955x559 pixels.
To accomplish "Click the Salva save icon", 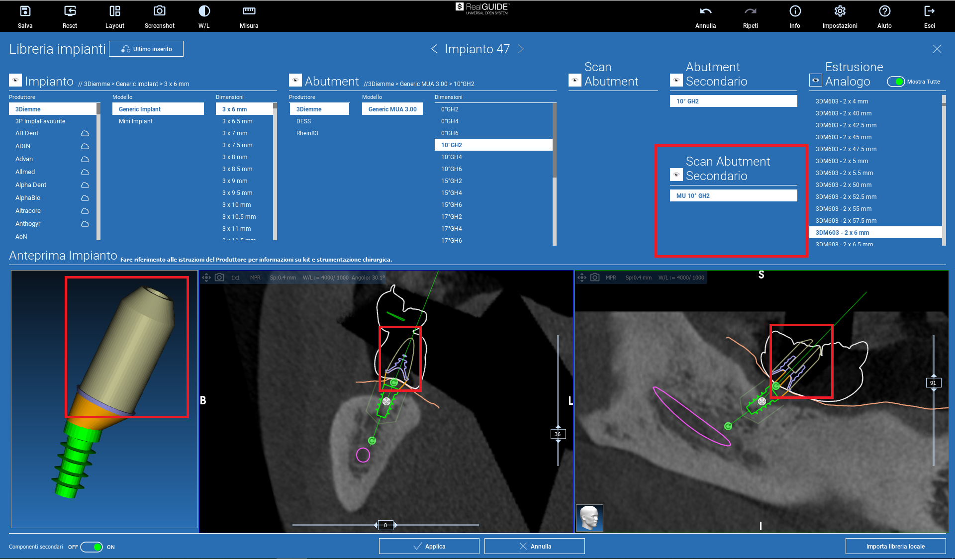I will coord(25,11).
